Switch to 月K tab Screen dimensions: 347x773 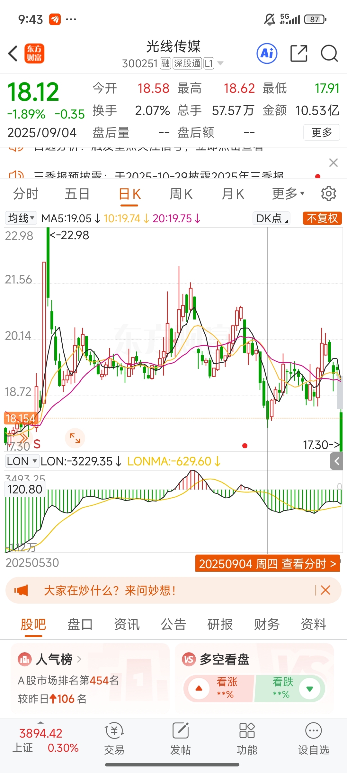(x=233, y=194)
